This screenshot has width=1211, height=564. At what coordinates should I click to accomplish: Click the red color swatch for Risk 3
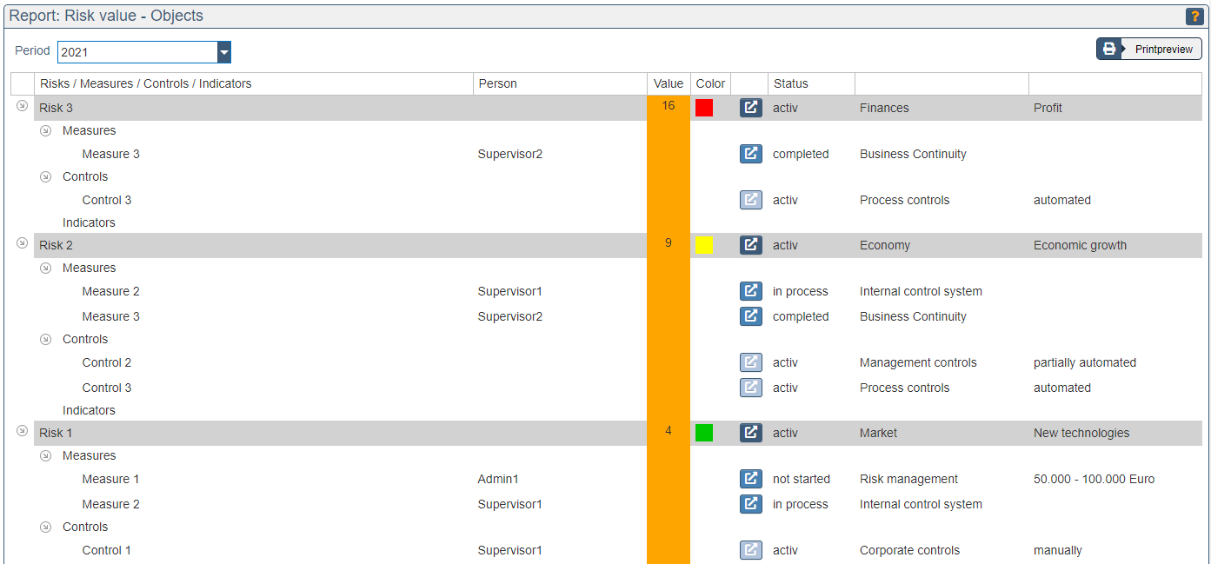pyautogui.click(x=703, y=108)
